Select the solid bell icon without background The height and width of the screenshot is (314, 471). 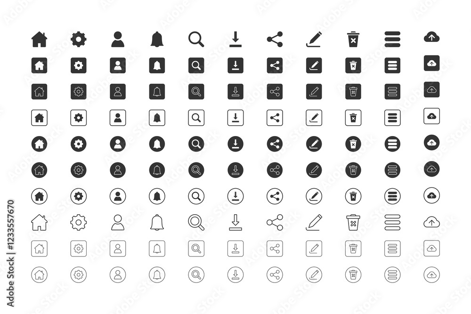pyautogui.click(x=157, y=40)
